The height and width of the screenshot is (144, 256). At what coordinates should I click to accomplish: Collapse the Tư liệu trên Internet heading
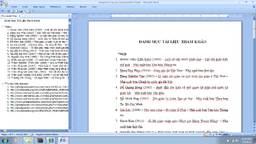pyautogui.click(x=3, y=84)
